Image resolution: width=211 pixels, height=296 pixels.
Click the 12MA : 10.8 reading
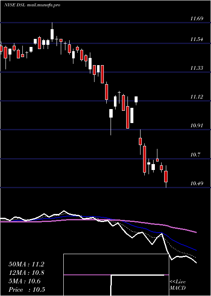27,273
